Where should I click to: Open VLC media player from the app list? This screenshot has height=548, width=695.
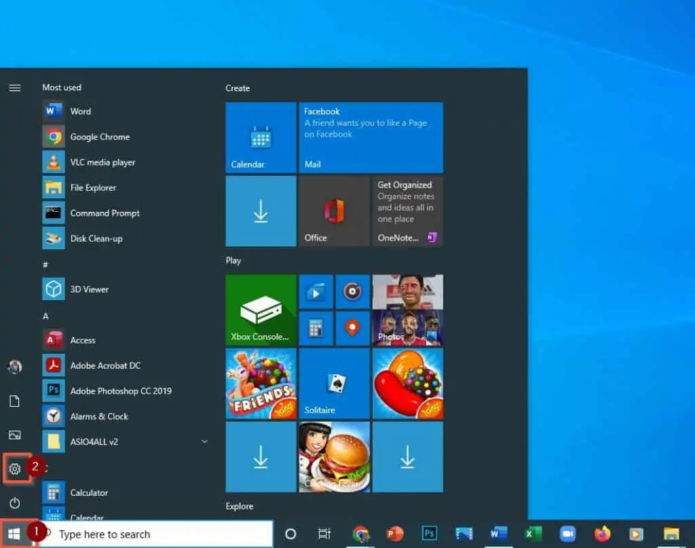pos(126,162)
